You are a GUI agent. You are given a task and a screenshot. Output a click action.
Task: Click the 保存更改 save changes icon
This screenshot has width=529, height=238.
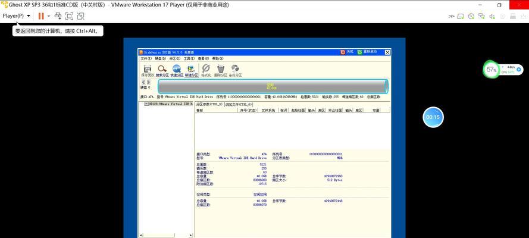coord(148,71)
